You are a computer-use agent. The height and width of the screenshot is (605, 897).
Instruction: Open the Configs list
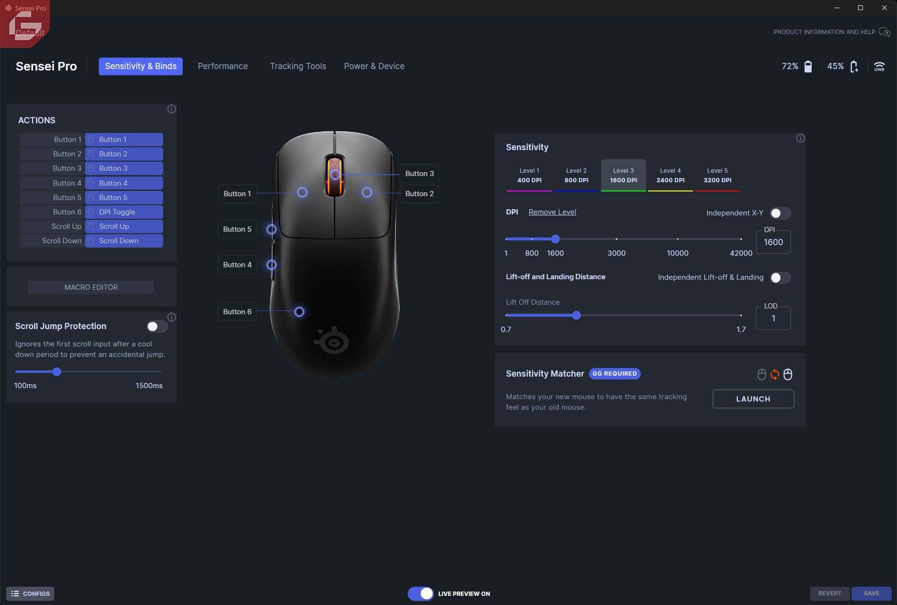(30, 593)
